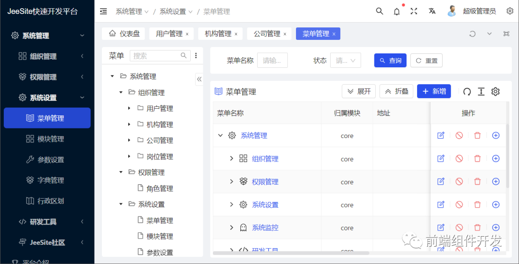Open the 系统监控 link in table

coord(265,227)
